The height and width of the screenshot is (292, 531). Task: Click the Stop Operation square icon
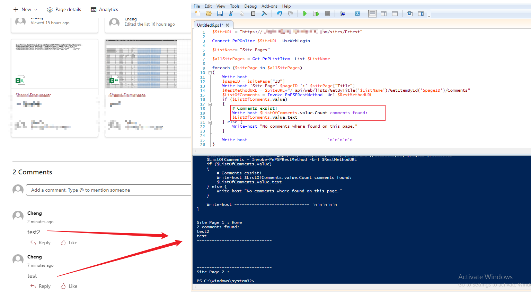tap(328, 13)
